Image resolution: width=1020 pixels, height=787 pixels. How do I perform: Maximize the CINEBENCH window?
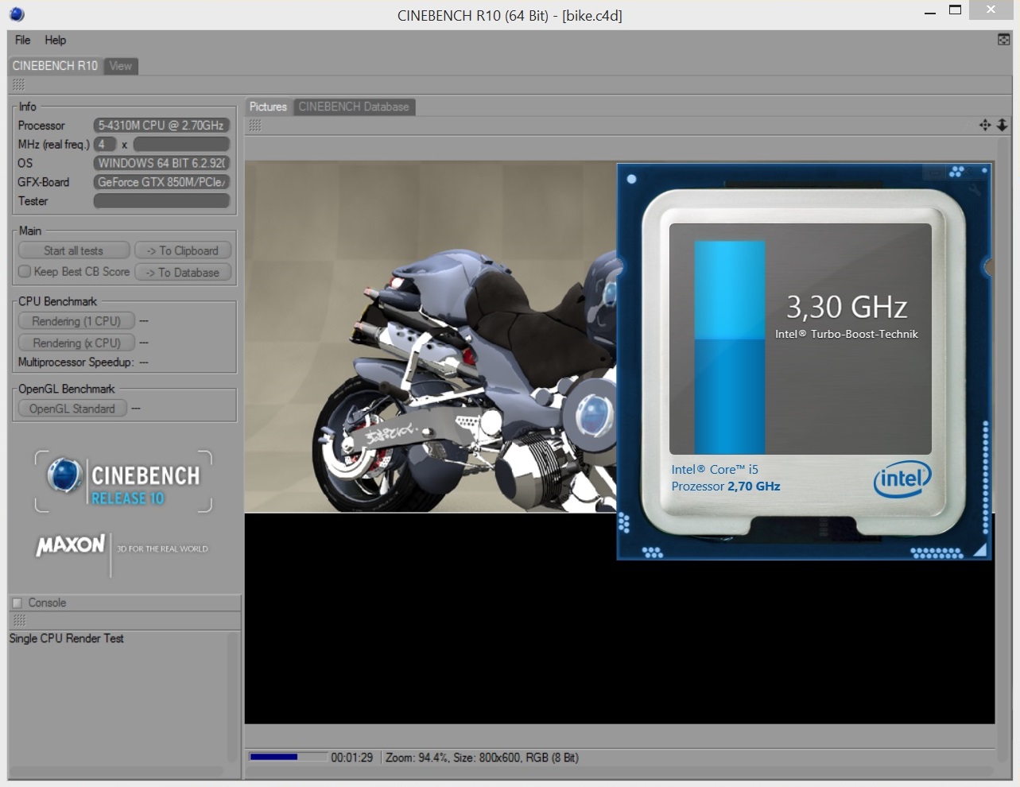click(x=955, y=10)
